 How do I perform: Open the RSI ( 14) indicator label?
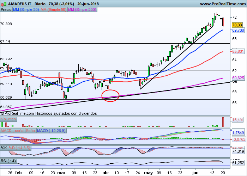coord(8,161)
